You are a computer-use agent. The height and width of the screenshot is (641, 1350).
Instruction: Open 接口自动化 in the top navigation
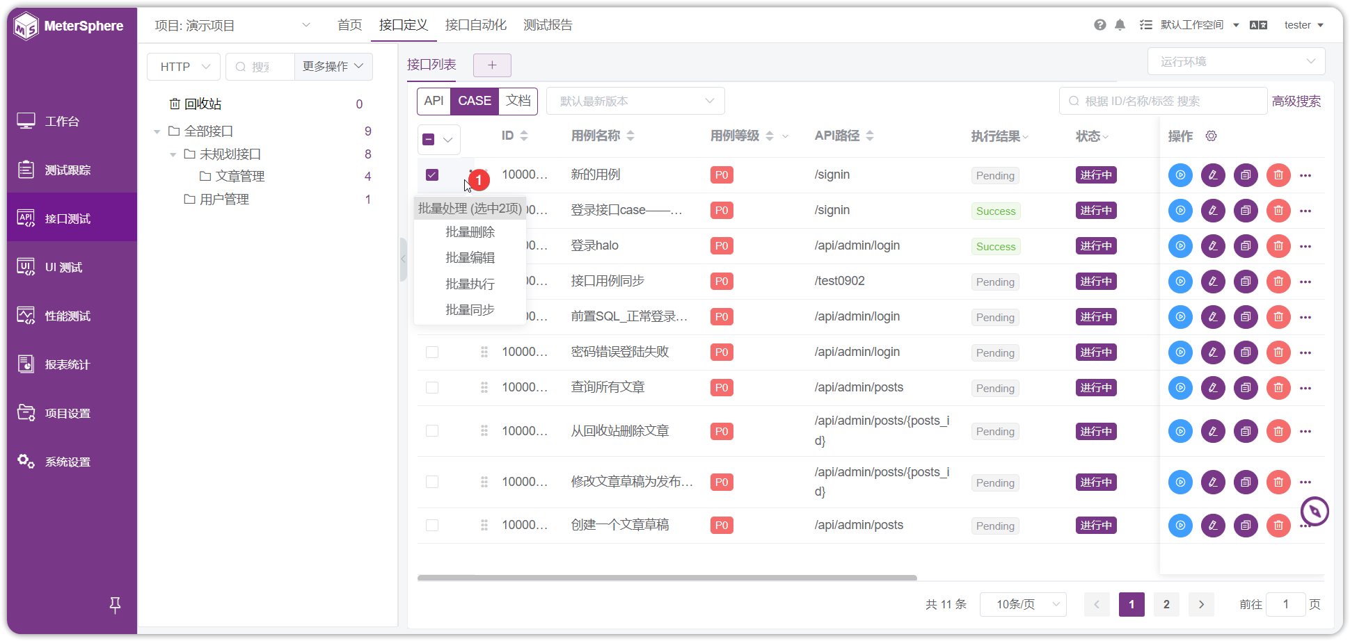tap(476, 25)
